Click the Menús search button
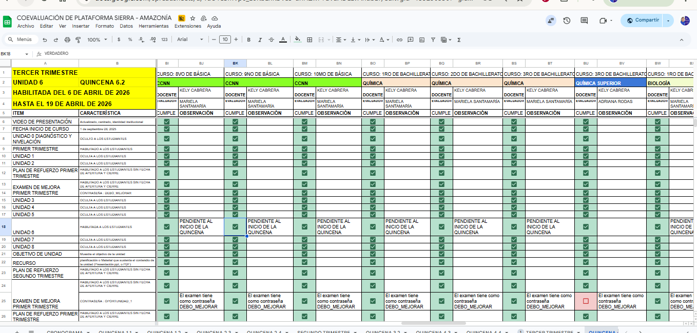The height and width of the screenshot is (333, 697). coord(20,39)
